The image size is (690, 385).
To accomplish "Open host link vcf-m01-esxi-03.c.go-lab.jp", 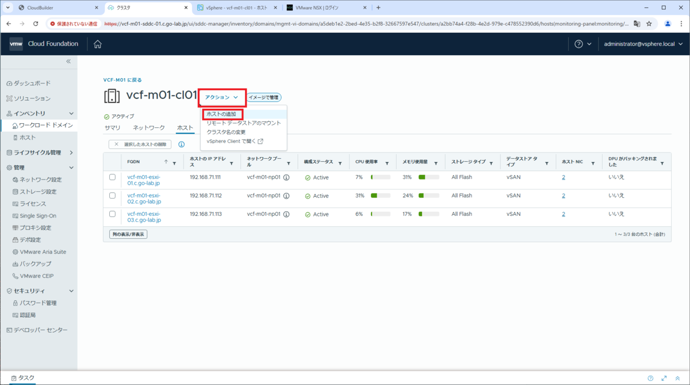I will pos(144,217).
